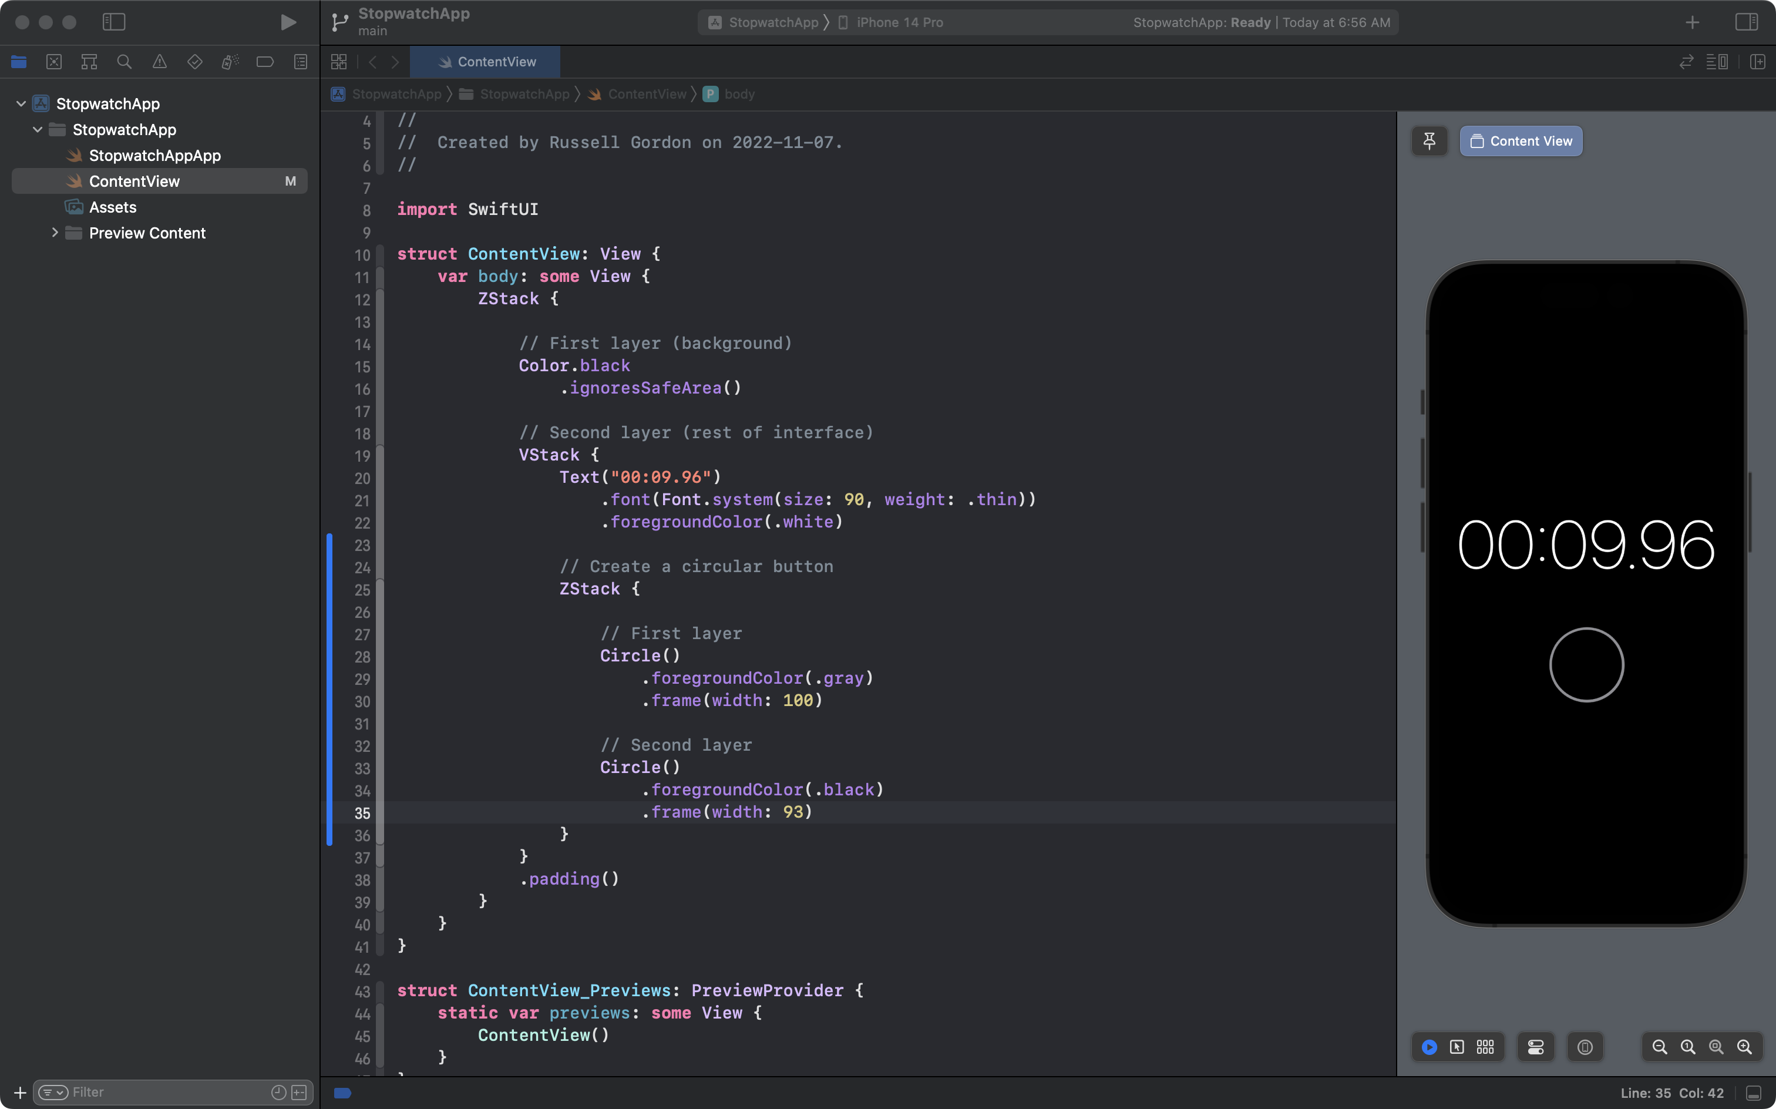Image resolution: width=1776 pixels, height=1109 pixels.
Task: Open the source control navigator icon
Action: tap(53, 62)
